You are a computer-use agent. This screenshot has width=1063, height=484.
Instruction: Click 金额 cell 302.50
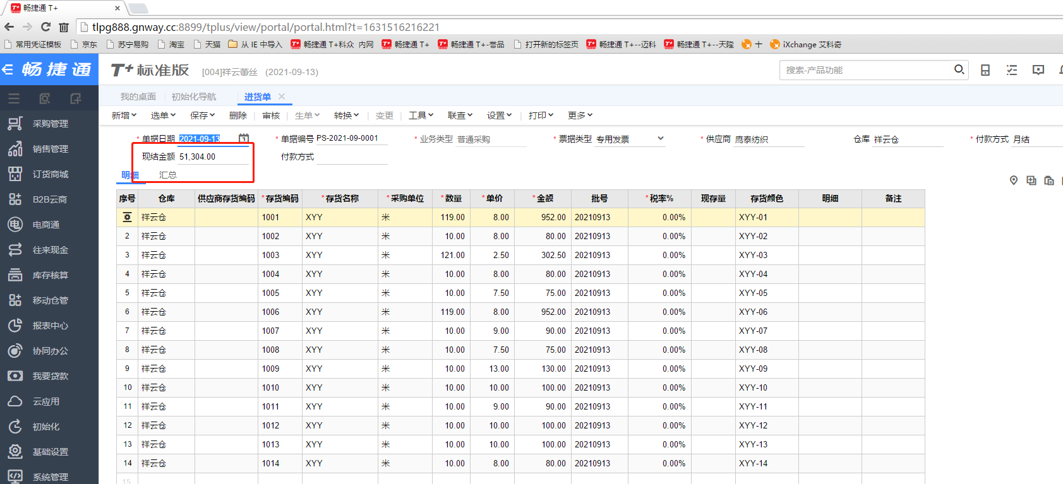pos(543,255)
